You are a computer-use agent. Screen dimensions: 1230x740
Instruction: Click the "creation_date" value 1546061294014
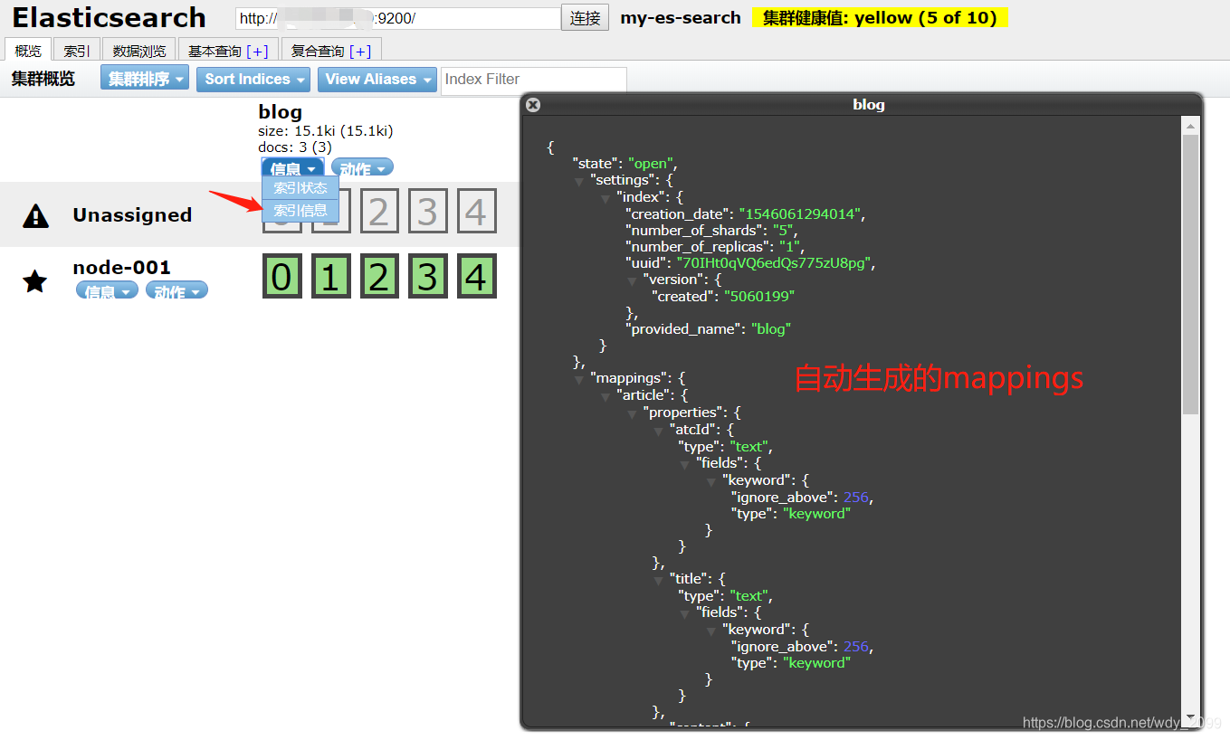tap(802, 214)
